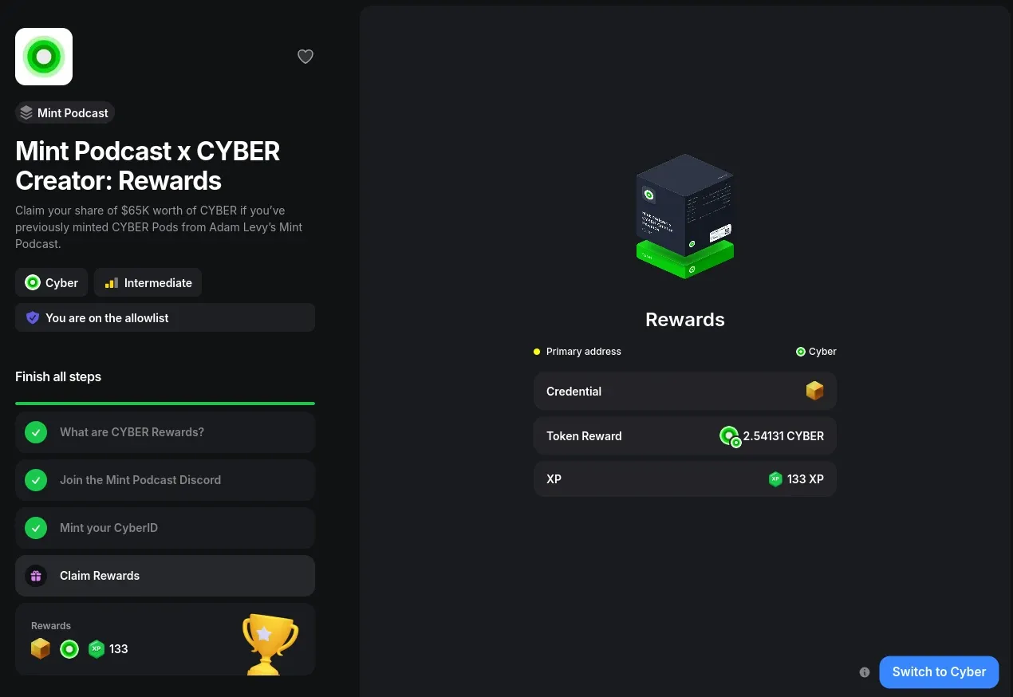The width and height of the screenshot is (1013, 697).
Task: Click the yellow dot beside Primary address
Action: (x=537, y=352)
